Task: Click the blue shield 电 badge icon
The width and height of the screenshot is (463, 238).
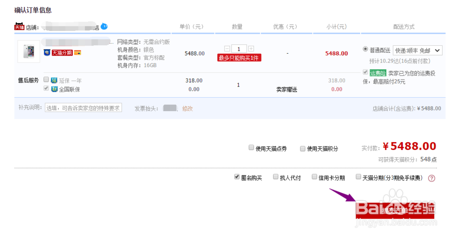Action: (x=47, y=52)
